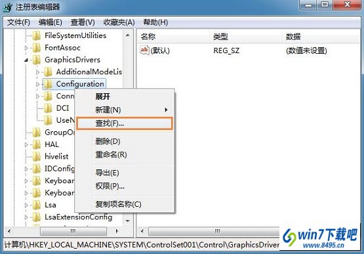Screen dimensions: 364x254
Task: Open the 帮助(H) menu
Action: click(155, 22)
